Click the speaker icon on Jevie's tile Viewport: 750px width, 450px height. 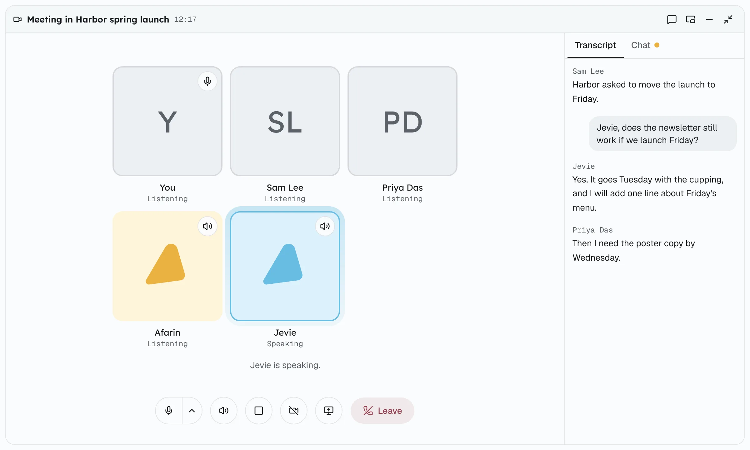(x=325, y=226)
